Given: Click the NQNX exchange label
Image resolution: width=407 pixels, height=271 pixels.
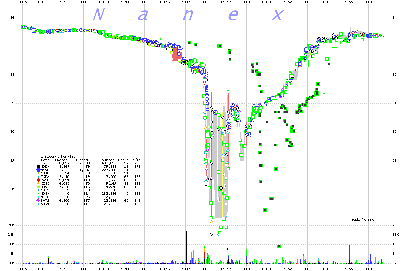Looking at the screenshot, I should tap(45, 193).
